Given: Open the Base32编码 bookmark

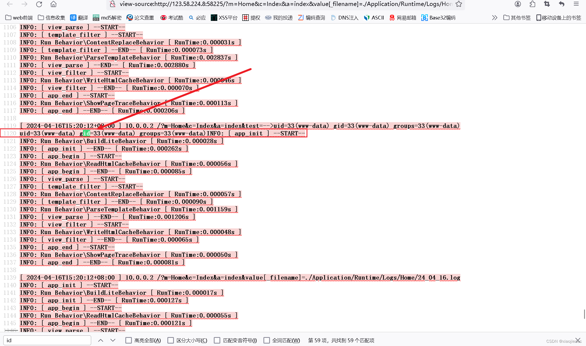Looking at the screenshot, I should click(438, 18).
